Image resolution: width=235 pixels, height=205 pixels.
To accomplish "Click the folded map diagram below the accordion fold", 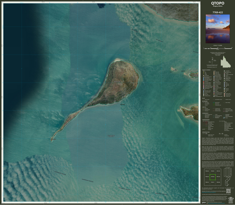I will [227, 182].
